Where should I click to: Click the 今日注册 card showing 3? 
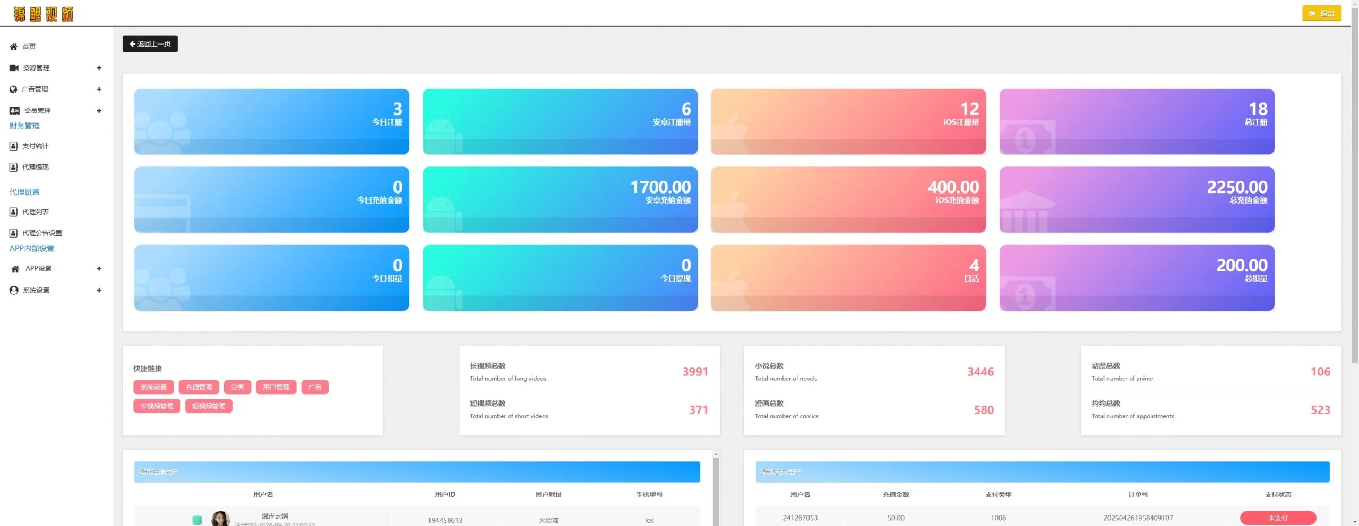(x=272, y=121)
